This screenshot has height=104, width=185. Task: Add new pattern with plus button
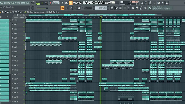(x=108, y=8)
